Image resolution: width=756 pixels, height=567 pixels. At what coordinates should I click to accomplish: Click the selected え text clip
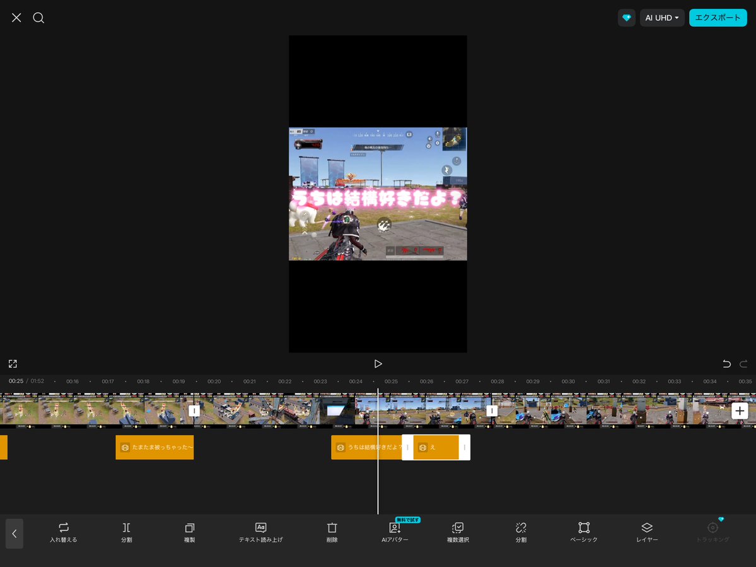pos(436,447)
